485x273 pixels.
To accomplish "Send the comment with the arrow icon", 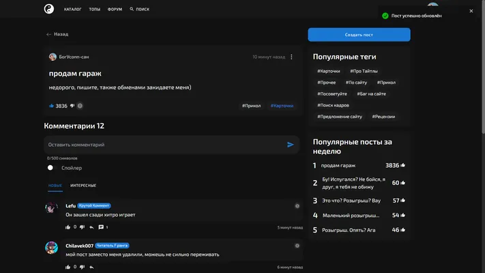I will coord(290,145).
